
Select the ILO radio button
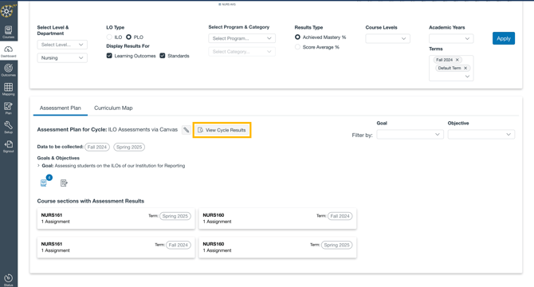[x=109, y=37]
